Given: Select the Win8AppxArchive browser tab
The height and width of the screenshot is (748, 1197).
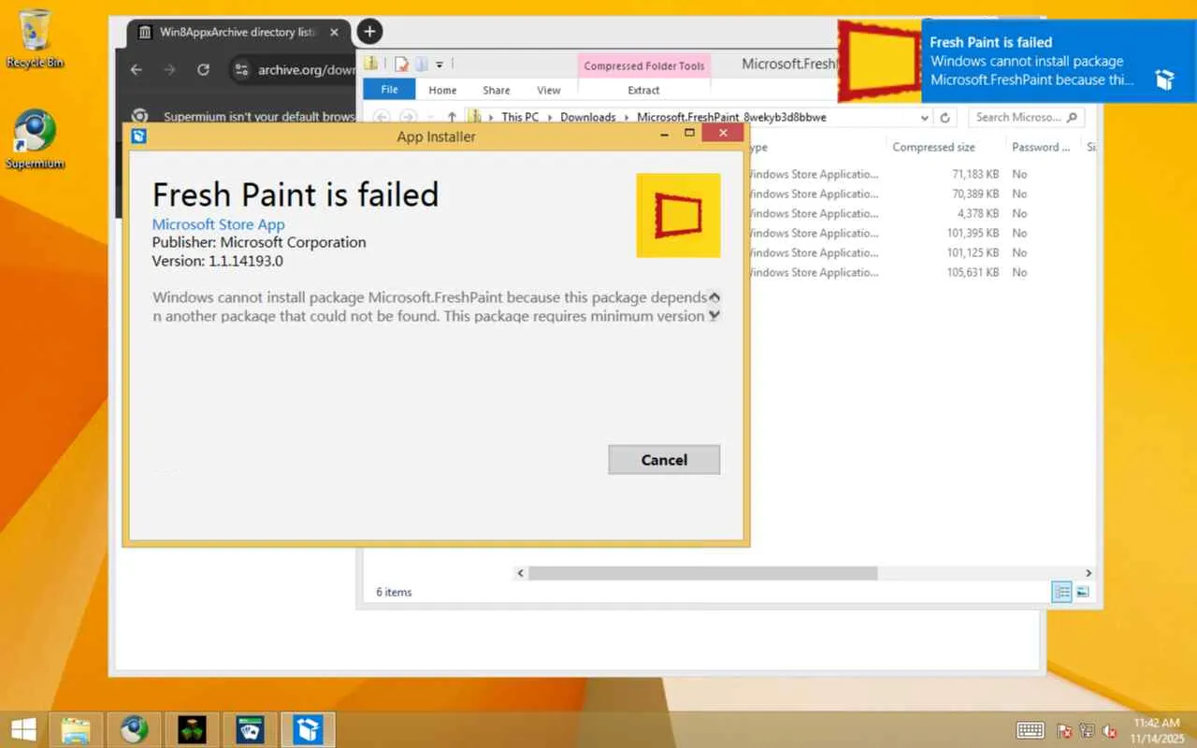Looking at the screenshot, I should click(238, 33).
